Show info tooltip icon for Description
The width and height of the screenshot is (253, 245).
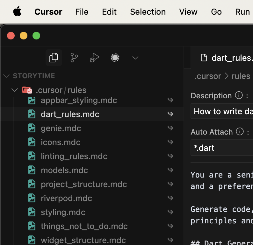pyautogui.click(x=239, y=95)
